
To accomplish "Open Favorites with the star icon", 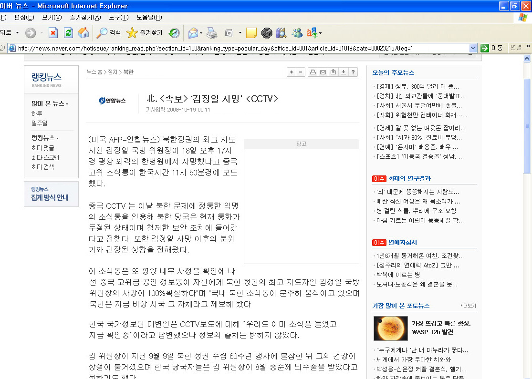I will click(132, 32).
